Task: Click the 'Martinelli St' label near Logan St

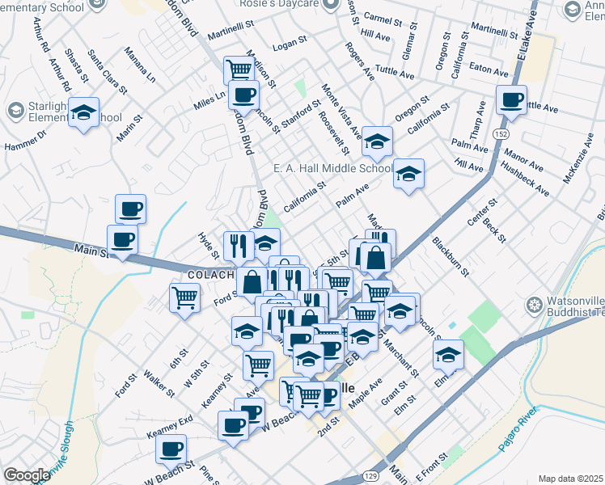Action: point(231,30)
